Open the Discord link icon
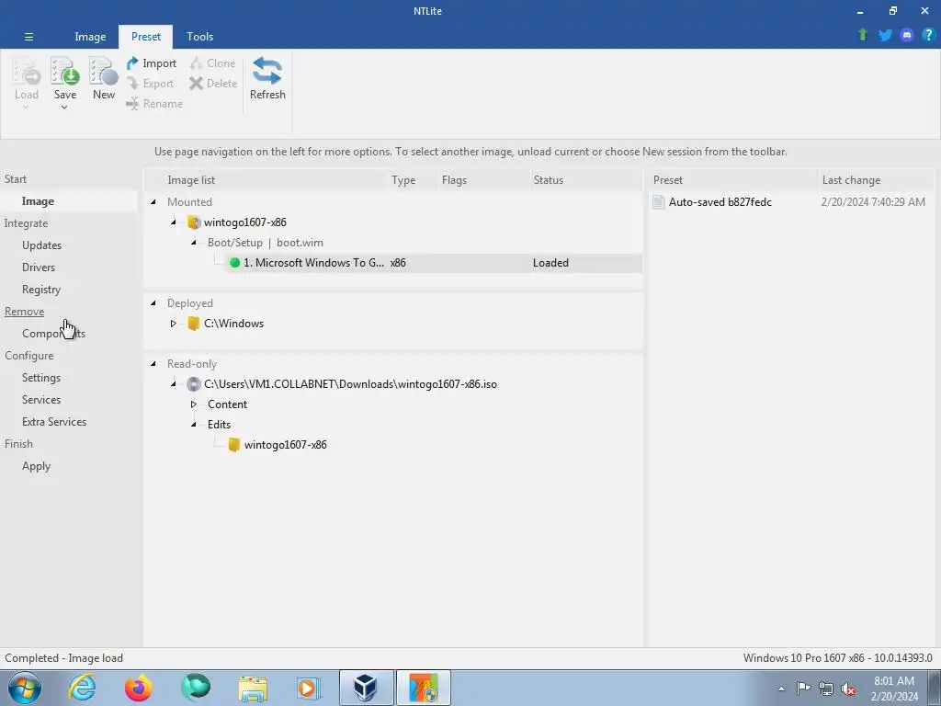 tap(907, 35)
